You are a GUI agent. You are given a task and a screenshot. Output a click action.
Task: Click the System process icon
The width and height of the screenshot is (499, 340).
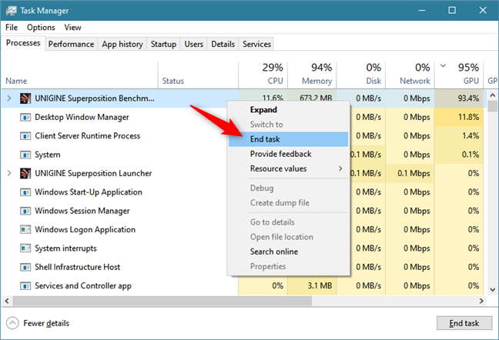tap(25, 155)
